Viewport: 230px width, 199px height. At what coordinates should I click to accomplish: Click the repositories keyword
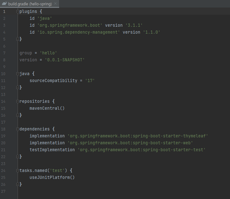coord(35,102)
